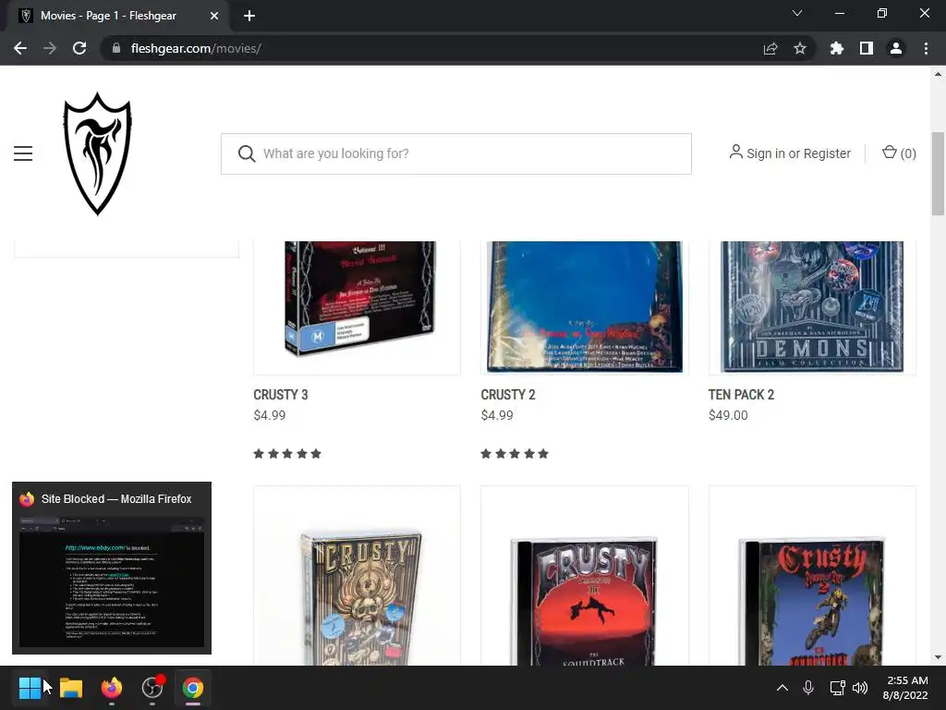Focus the 'What are you looking for?' search box
This screenshot has height=710, width=946.
(x=456, y=154)
